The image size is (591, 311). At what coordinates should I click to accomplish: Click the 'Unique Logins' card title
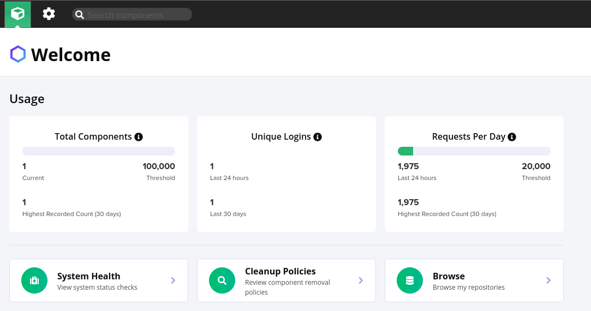[281, 137]
